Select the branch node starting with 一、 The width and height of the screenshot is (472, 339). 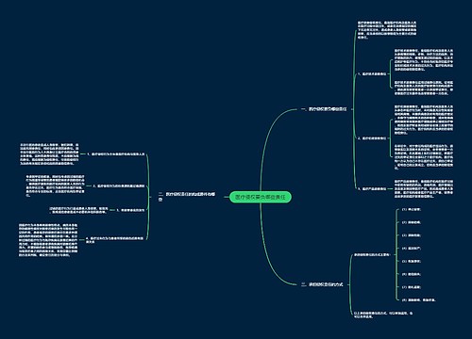(x=324, y=109)
